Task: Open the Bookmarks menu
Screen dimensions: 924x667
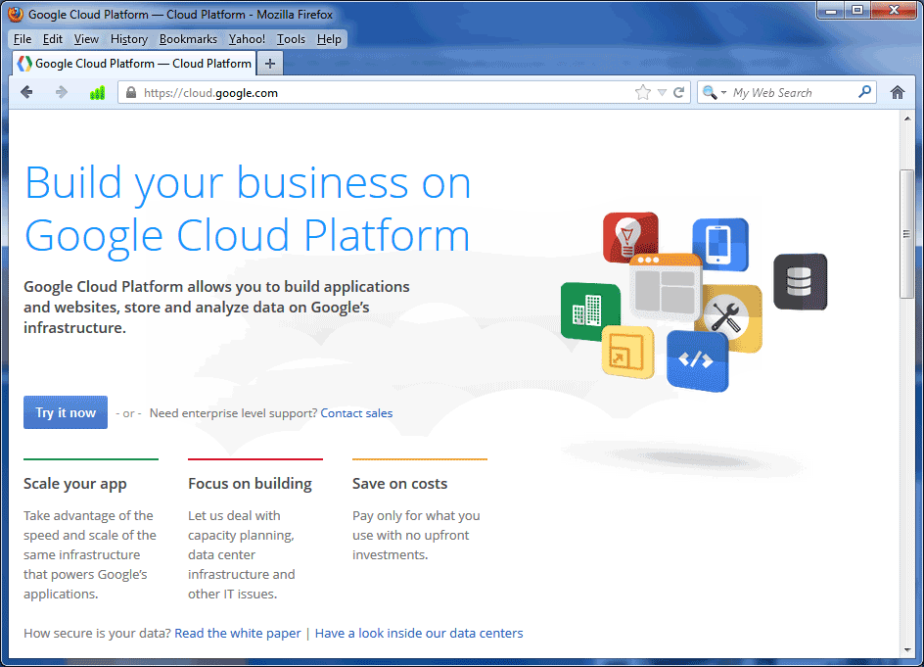Action: (188, 39)
